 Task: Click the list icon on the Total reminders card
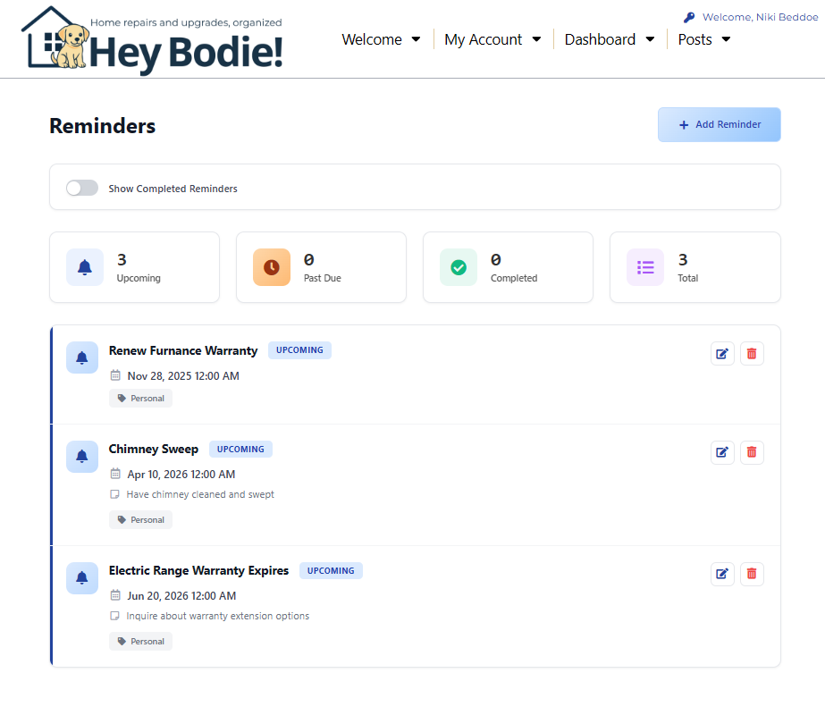coord(645,267)
